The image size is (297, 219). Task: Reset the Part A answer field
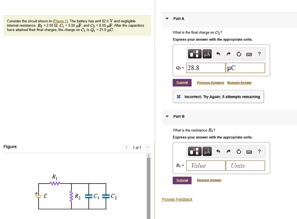(239, 54)
